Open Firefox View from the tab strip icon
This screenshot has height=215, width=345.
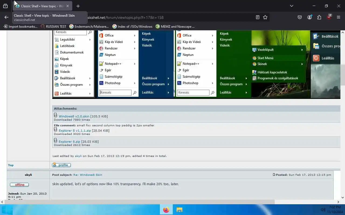[5, 6]
